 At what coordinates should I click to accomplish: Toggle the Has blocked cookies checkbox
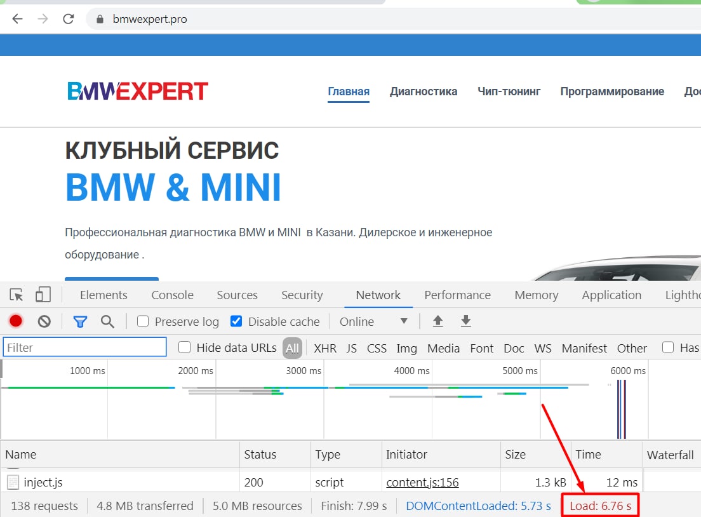(668, 347)
